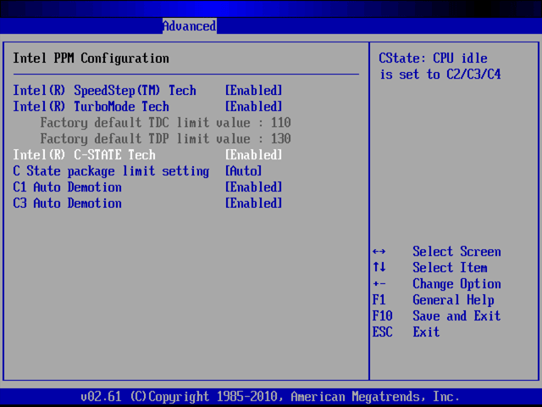Select the Advanced tab
The image size is (542, 407).
[190, 26]
